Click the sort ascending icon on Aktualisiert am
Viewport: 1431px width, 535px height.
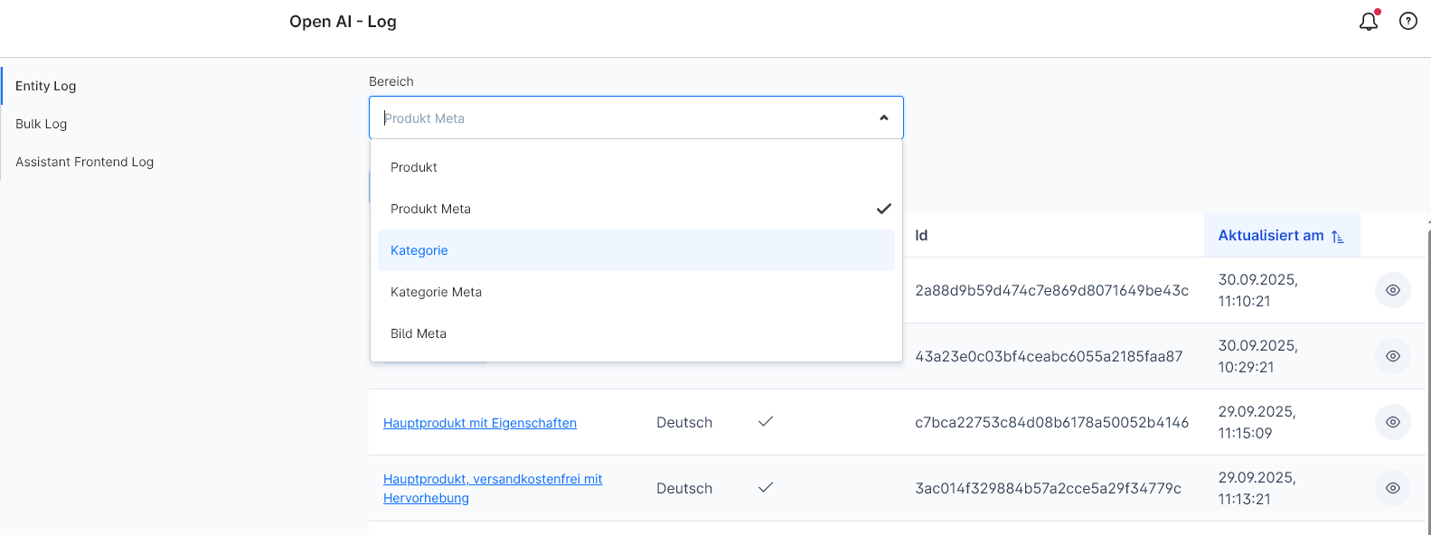tap(1338, 236)
